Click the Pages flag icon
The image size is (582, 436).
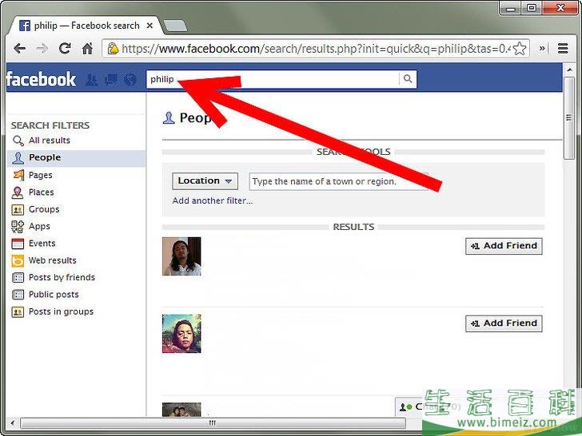18,175
